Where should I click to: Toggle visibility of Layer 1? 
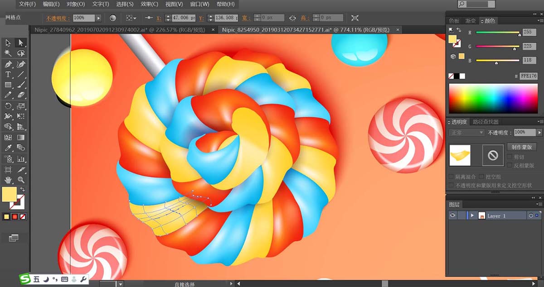point(452,215)
